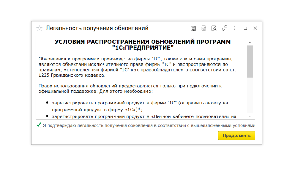This screenshot has width=306, height=173.
Task: Click the paragraph starting Право использования обновлений
Action: tap(130, 89)
